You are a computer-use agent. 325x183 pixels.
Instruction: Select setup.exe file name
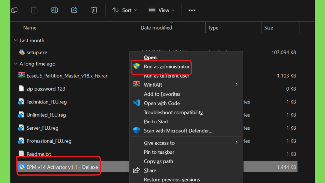click(37, 52)
